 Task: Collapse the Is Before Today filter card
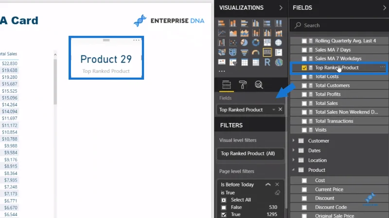(268, 184)
